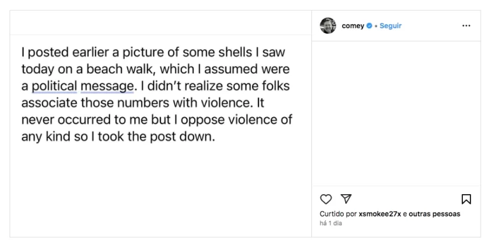This screenshot has height=247, width=489.
Task: Open comey's round profile picture
Action: coord(328,25)
